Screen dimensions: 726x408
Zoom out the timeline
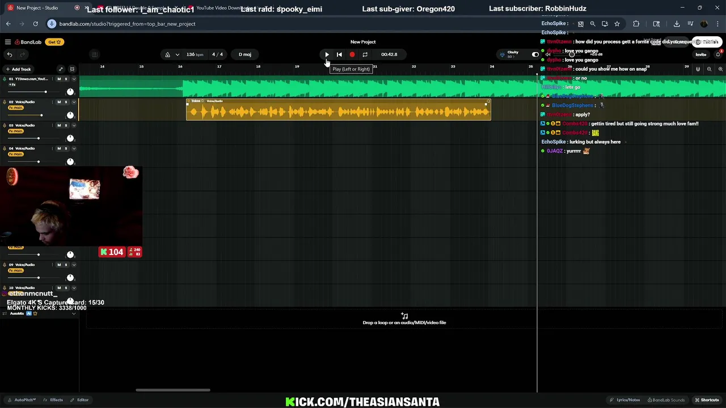[709, 69]
